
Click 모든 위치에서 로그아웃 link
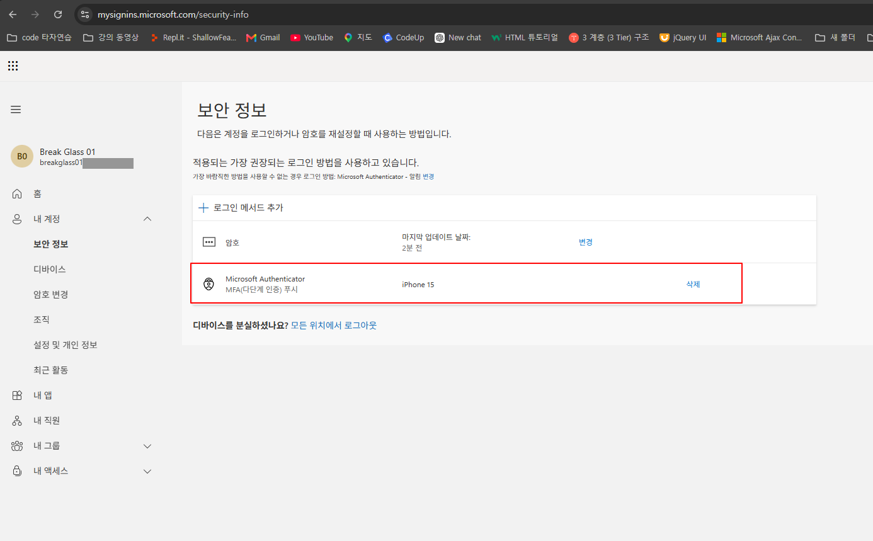tap(334, 326)
